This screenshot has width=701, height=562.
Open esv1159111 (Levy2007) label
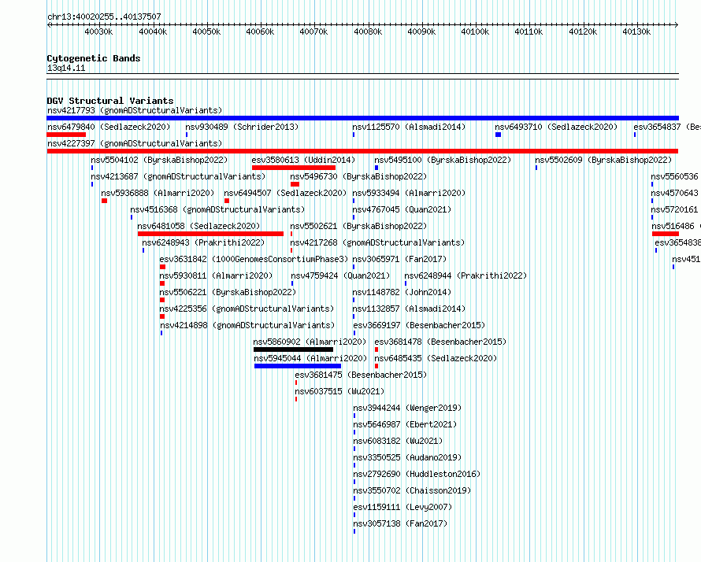(402, 507)
